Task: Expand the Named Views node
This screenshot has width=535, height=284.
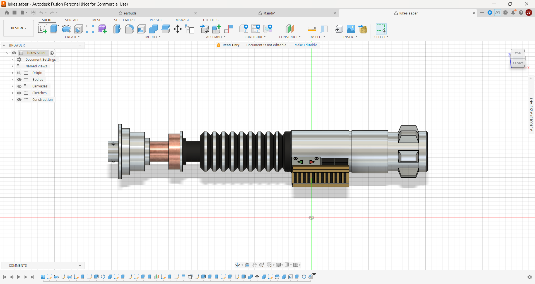Action: (12, 66)
